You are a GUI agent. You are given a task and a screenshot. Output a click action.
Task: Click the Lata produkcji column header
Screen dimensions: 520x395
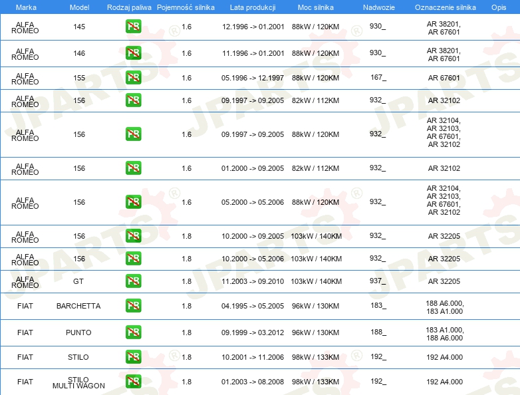(252, 7)
